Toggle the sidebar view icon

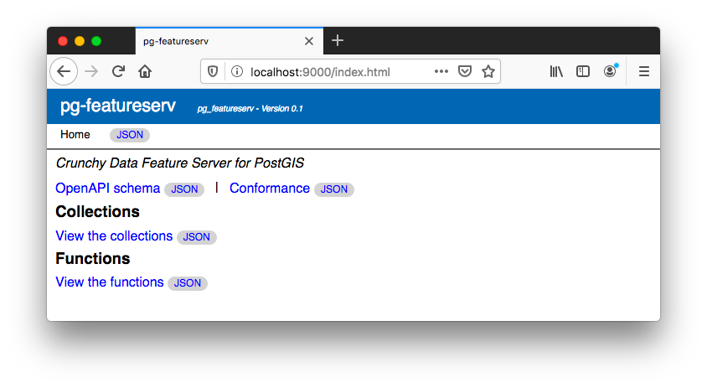point(583,71)
